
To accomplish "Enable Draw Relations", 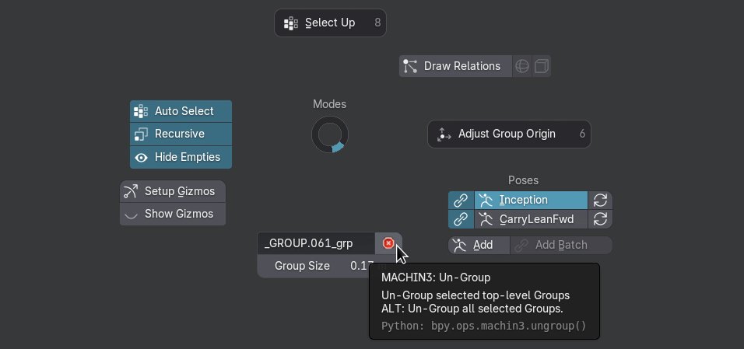I will 455,66.
